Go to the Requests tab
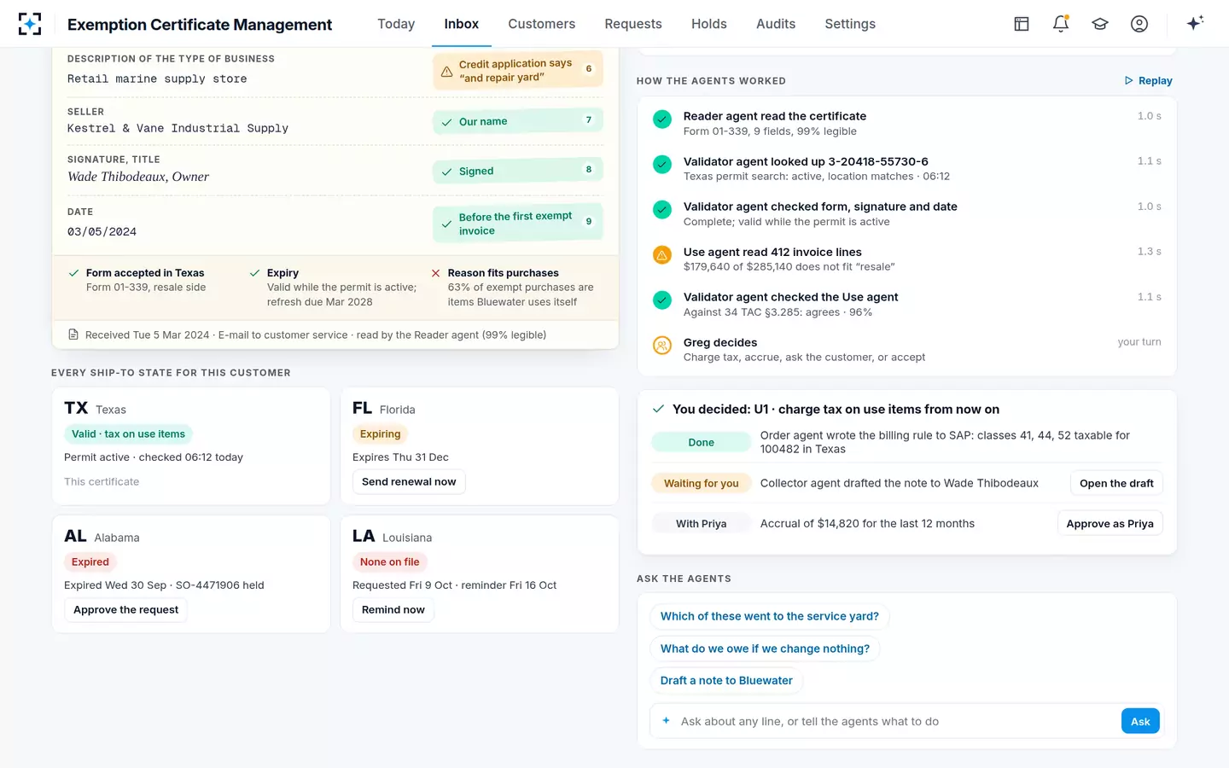The width and height of the screenshot is (1229, 768). (633, 24)
